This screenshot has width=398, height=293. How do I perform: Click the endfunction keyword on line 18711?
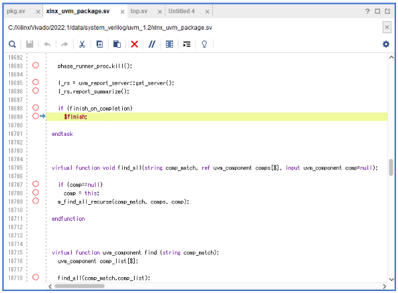coord(68,219)
